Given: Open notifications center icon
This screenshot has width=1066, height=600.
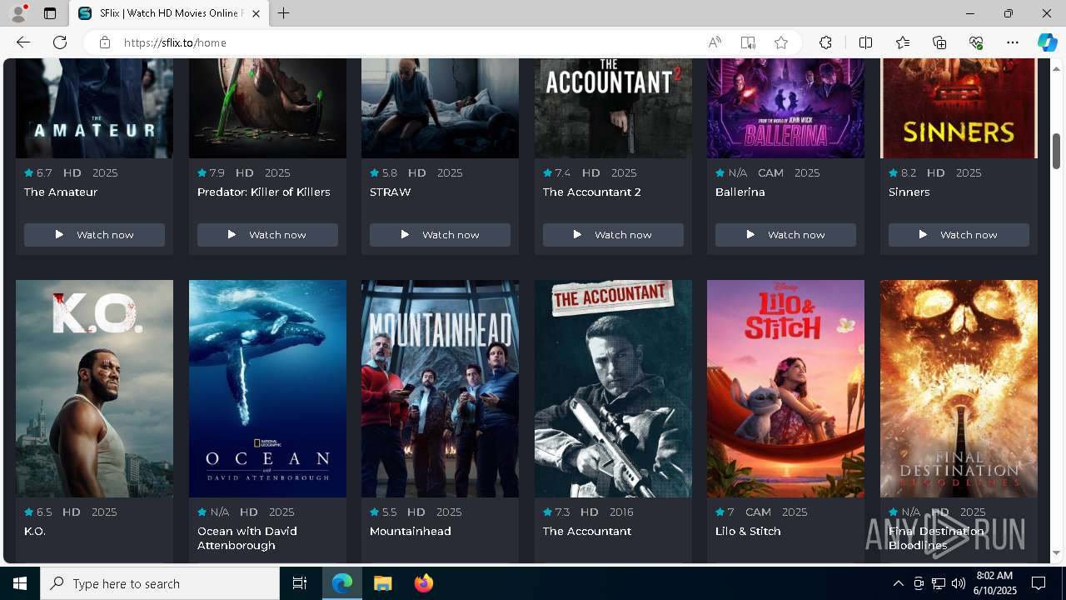Looking at the screenshot, I should [1039, 583].
